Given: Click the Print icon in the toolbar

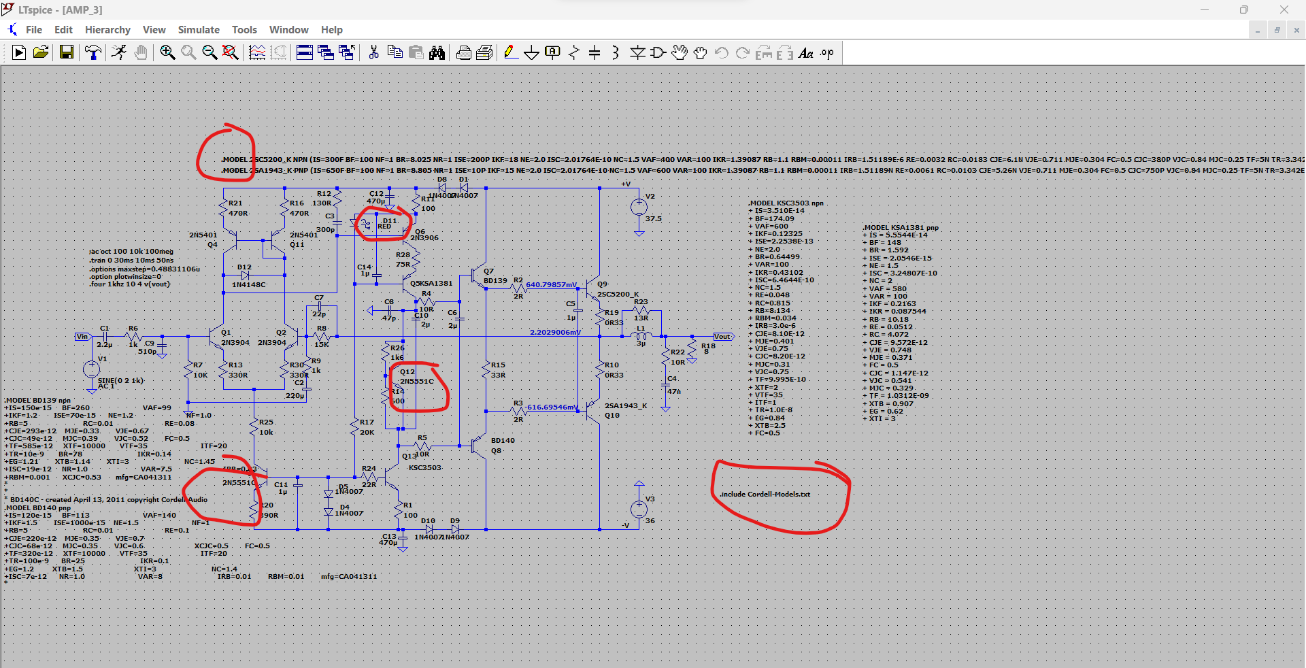Looking at the screenshot, I should point(485,52).
